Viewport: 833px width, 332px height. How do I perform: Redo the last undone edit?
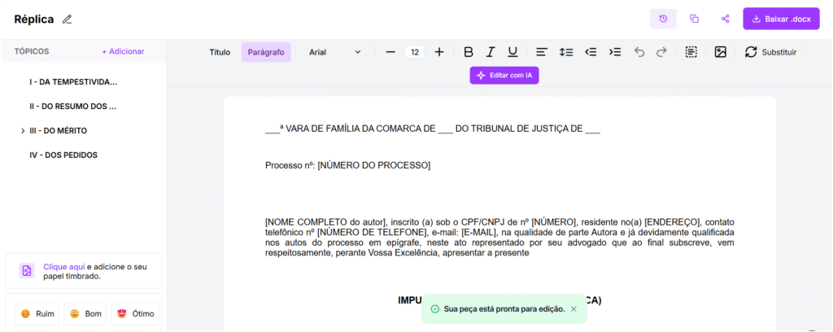(661, 52)
